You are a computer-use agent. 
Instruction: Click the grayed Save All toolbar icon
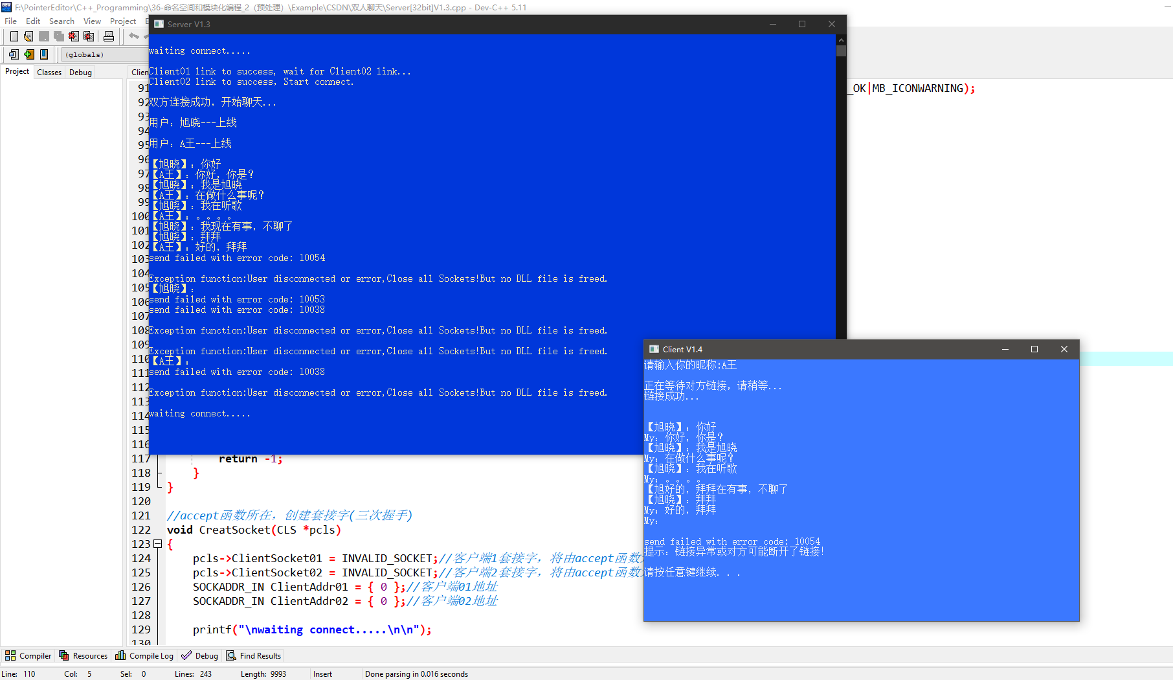(59, 36)
